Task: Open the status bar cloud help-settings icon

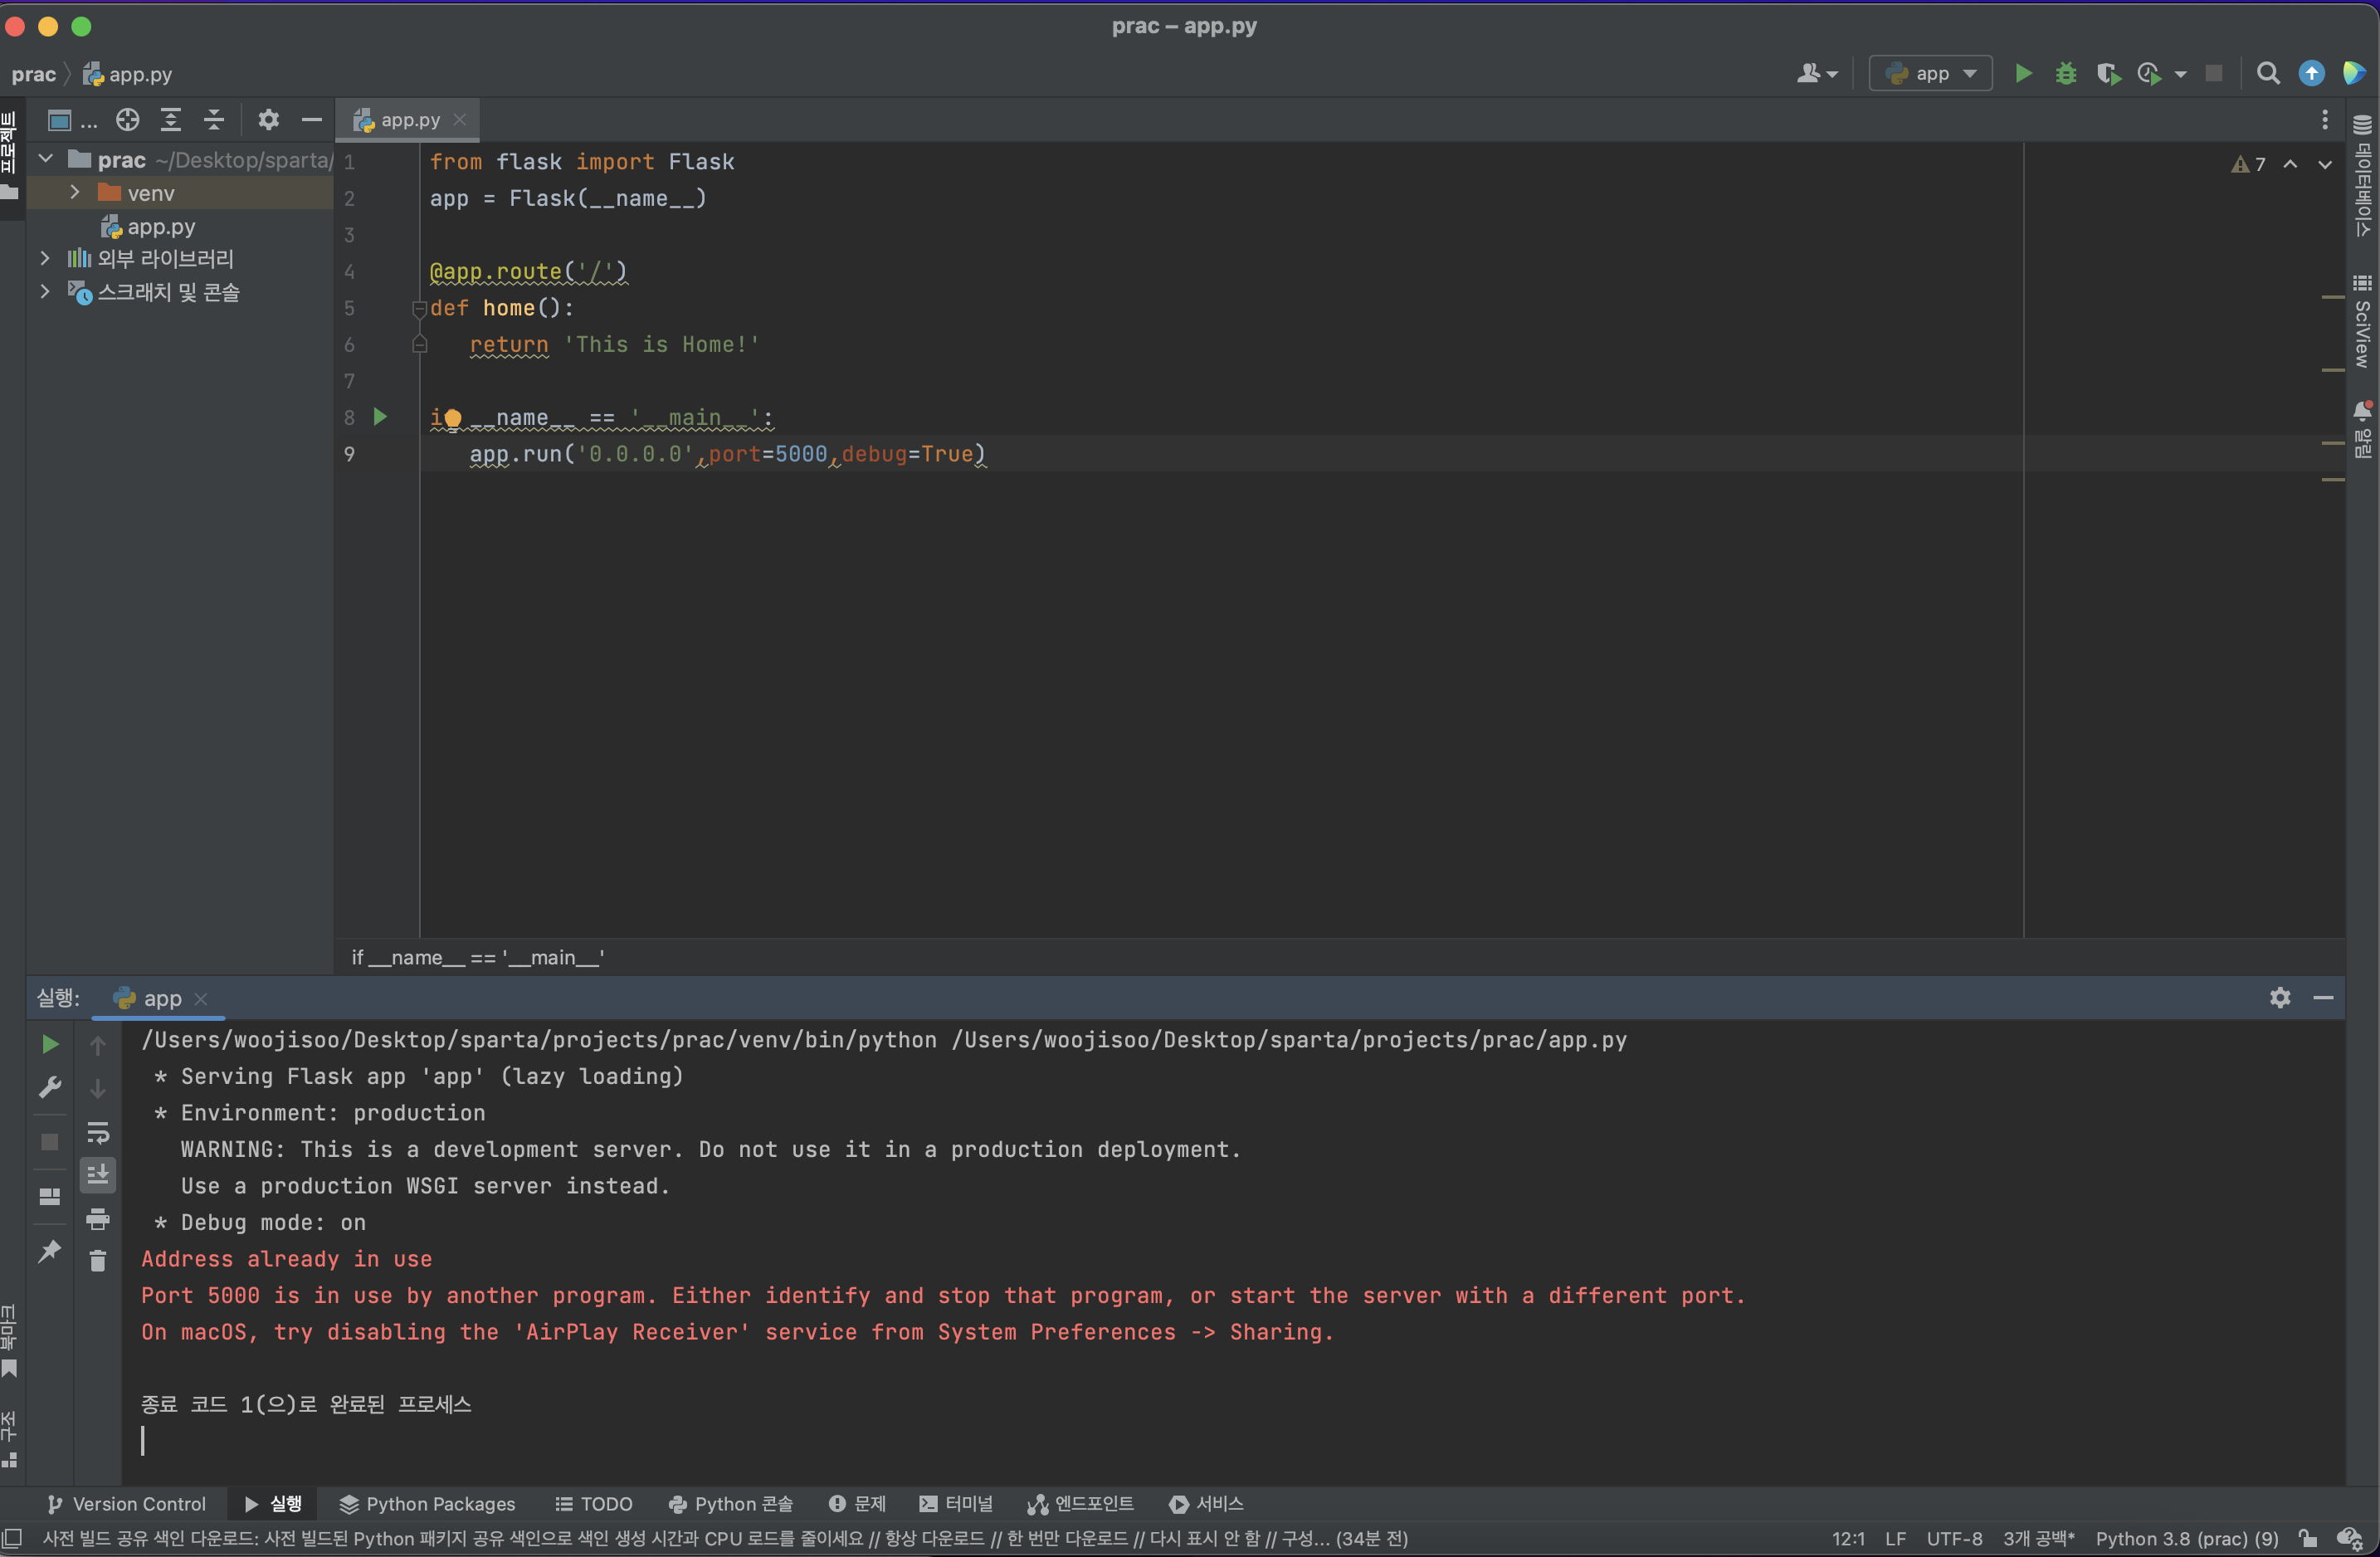Action: click(2349, 1539)
